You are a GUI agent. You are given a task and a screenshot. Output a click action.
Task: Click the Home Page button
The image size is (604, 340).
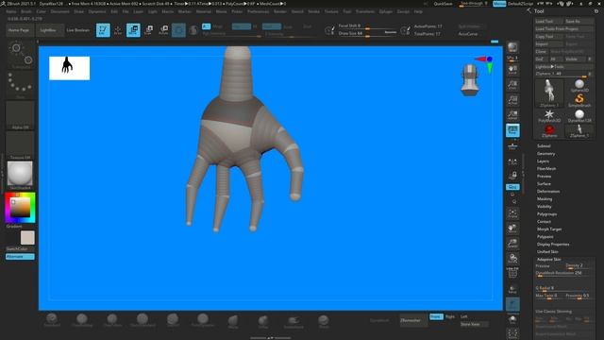[19, 30]
